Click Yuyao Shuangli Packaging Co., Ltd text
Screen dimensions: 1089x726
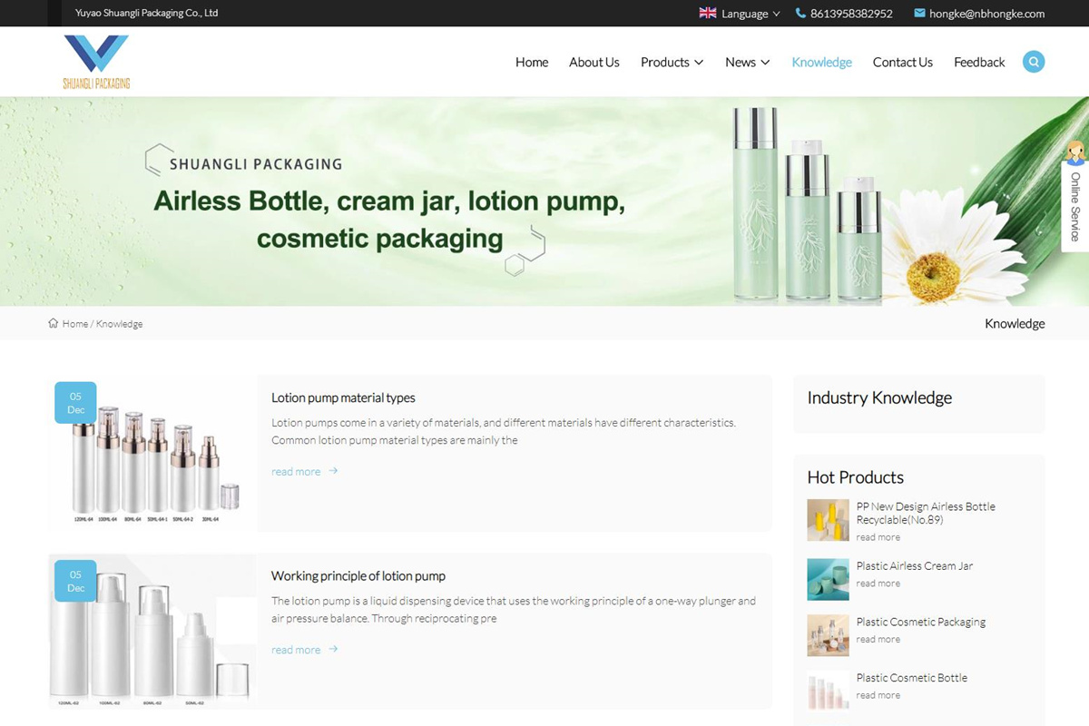point(146,13)
